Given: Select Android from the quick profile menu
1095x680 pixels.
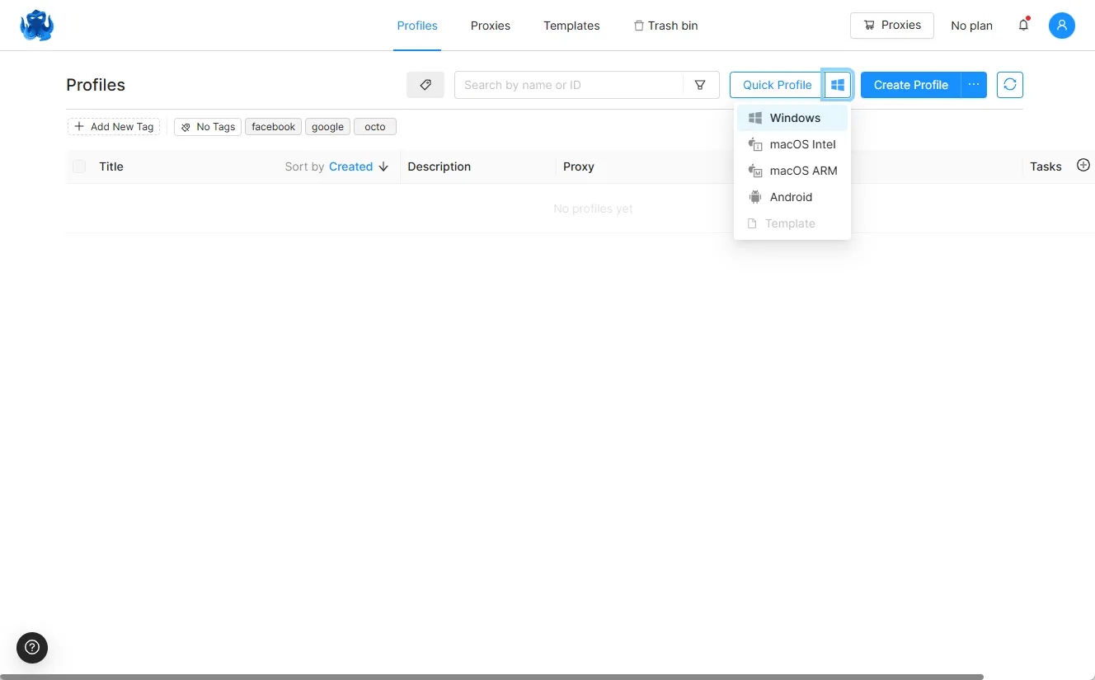Looking at the screenshot, I should (789, 197).
